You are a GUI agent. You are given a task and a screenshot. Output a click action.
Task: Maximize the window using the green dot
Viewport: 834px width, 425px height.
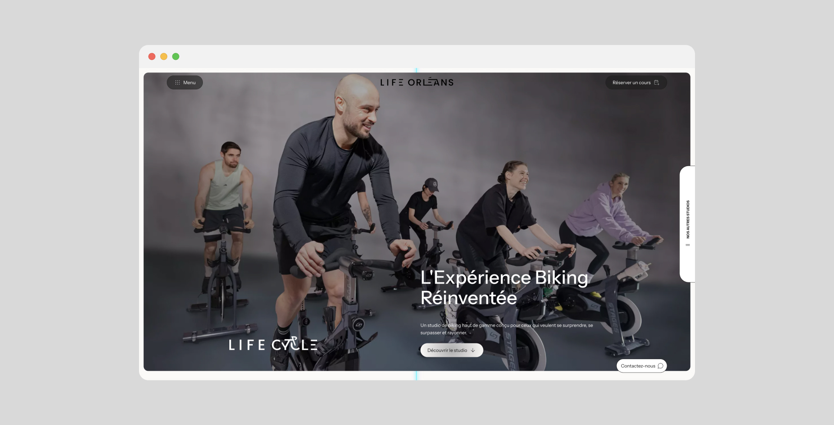176,56
